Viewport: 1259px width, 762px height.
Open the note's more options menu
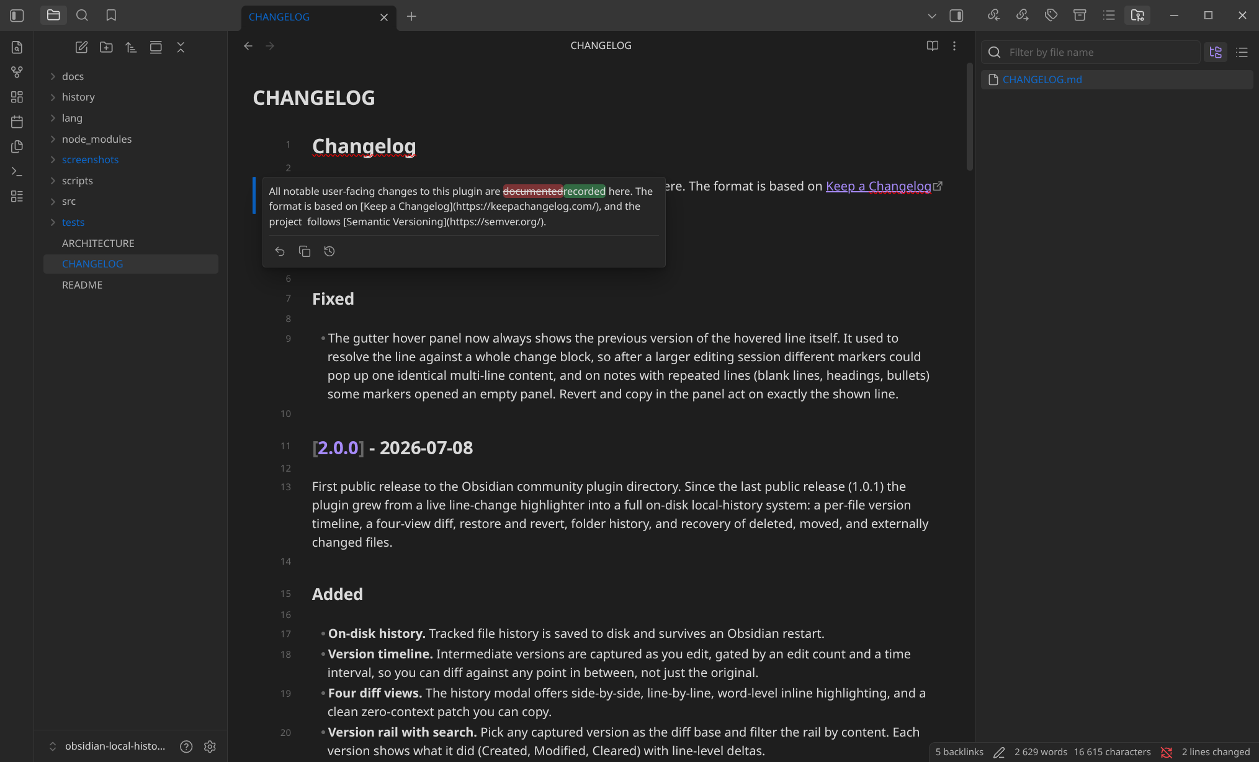click(954, 46)
